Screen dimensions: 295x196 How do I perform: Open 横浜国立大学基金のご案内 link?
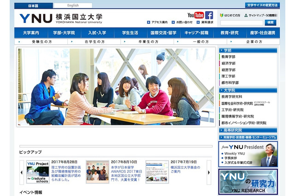[185, 169]
